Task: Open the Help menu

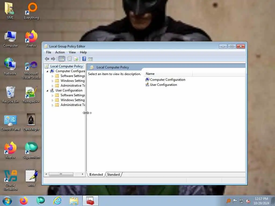Action: 83,52
